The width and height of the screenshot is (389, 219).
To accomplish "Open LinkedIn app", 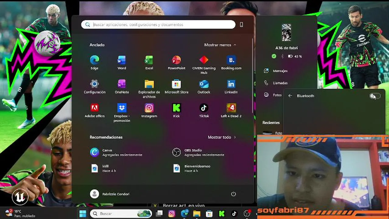I will pos(231,87).
